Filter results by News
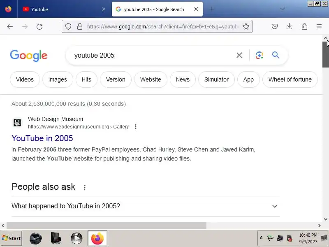 183,79
